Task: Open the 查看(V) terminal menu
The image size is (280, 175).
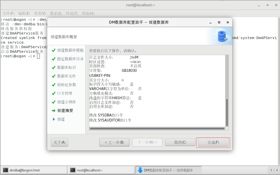Action: (40, 13)
